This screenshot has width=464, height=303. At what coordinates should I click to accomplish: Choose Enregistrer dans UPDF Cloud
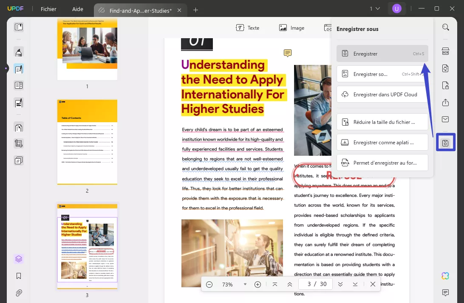pos(382,94)
